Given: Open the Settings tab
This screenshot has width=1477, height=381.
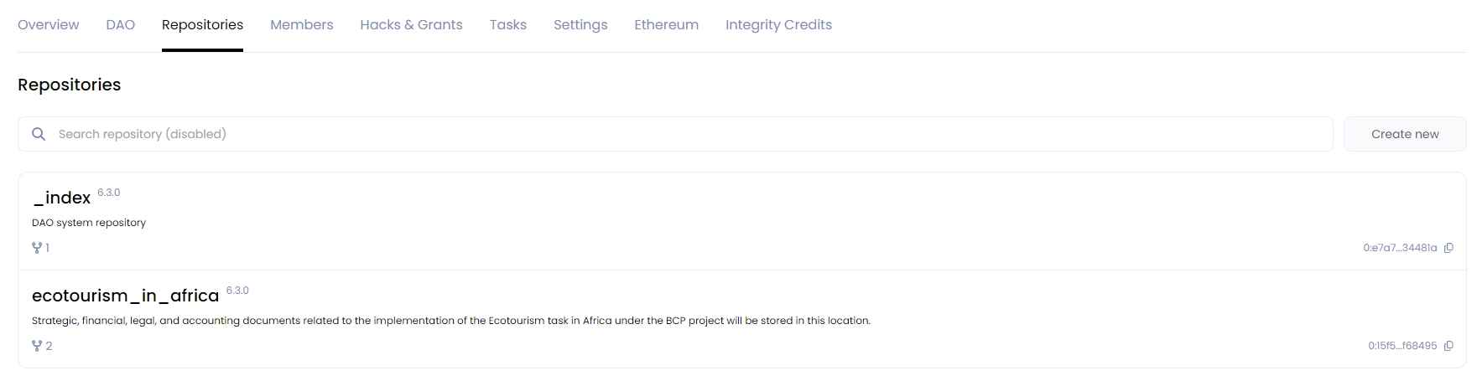Looking at the screenshot, I should click(580, 25).
